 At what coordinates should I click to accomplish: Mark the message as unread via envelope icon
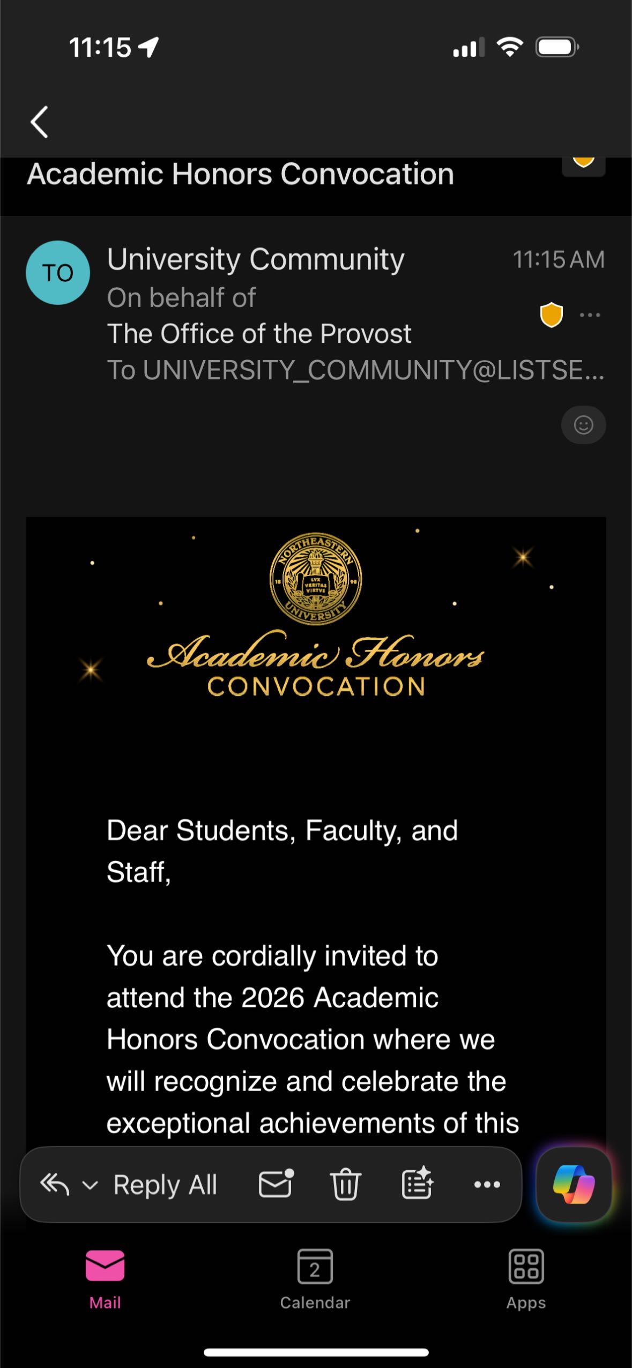(276, 1183)
